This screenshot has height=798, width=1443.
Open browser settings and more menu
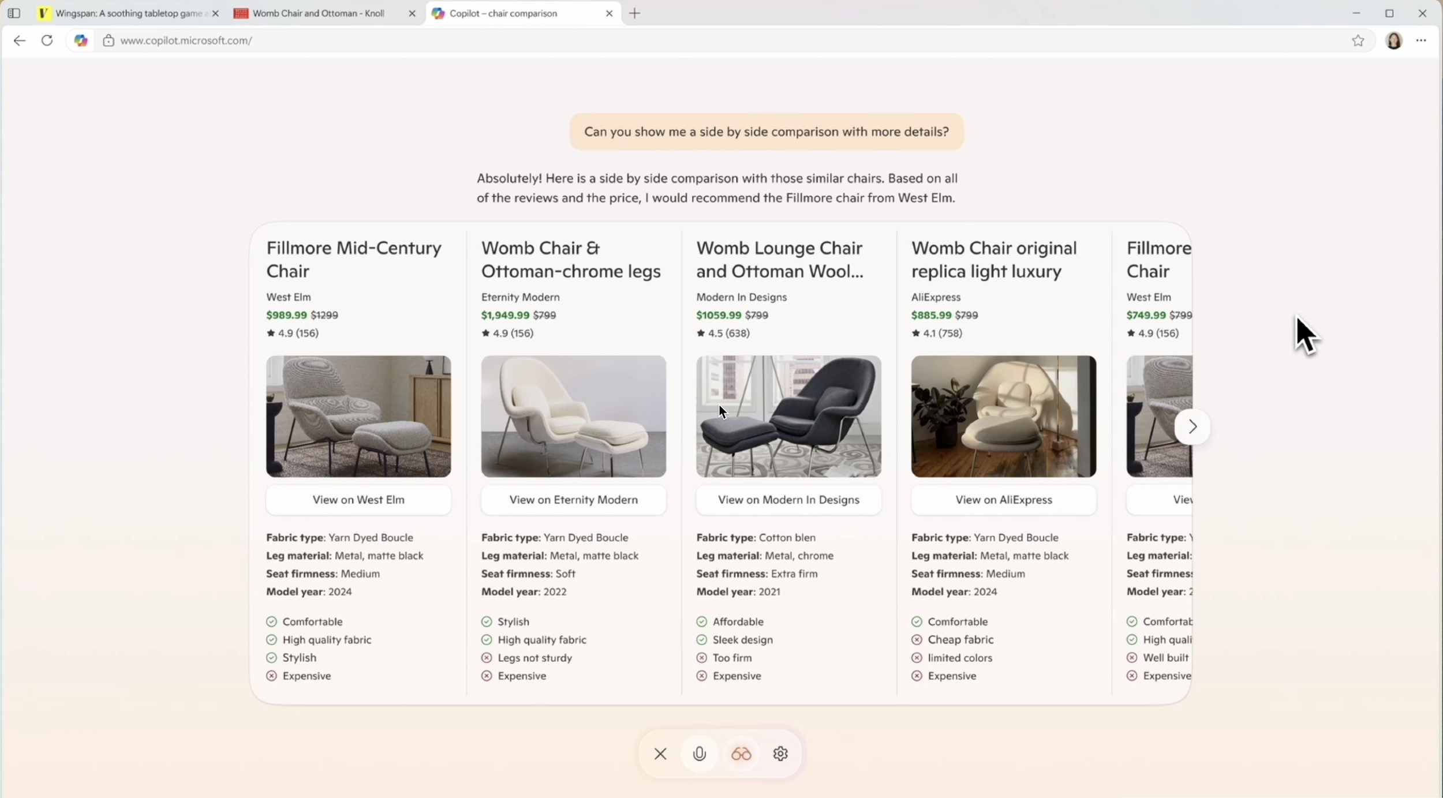pyautogui.click(x=1421, y=40)
